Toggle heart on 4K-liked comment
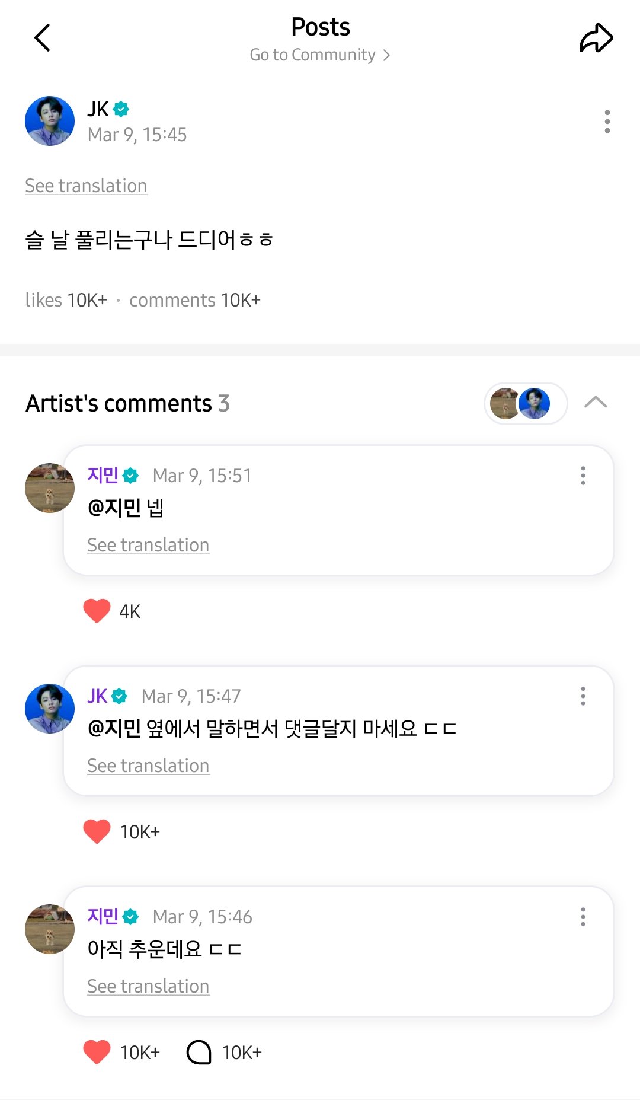This screenshot has height=1100, width=640. [97, 611]
